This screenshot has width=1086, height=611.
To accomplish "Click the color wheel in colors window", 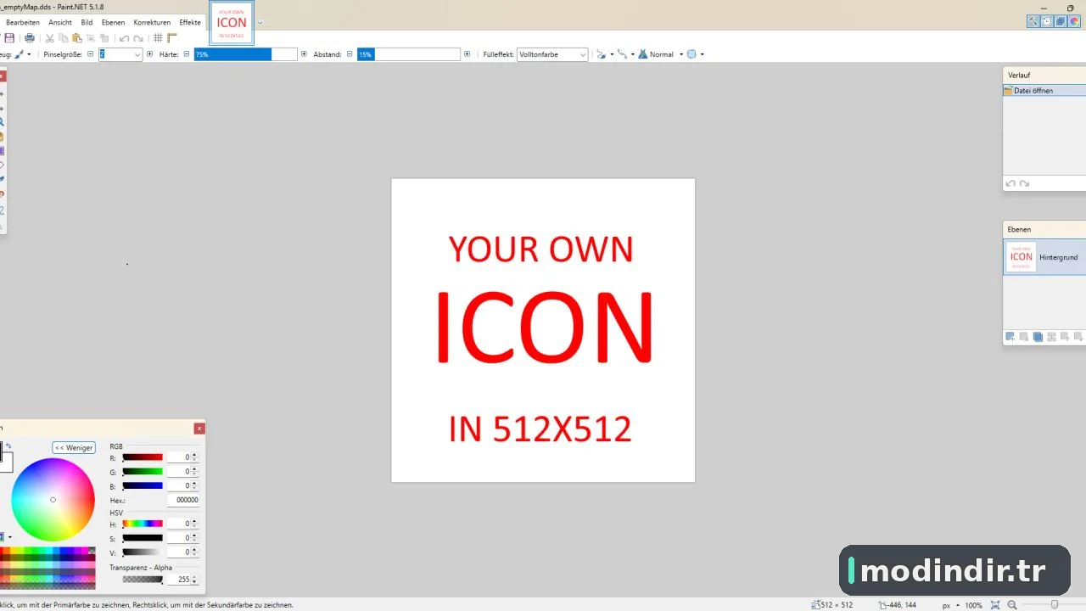I will tap(53, 500).
